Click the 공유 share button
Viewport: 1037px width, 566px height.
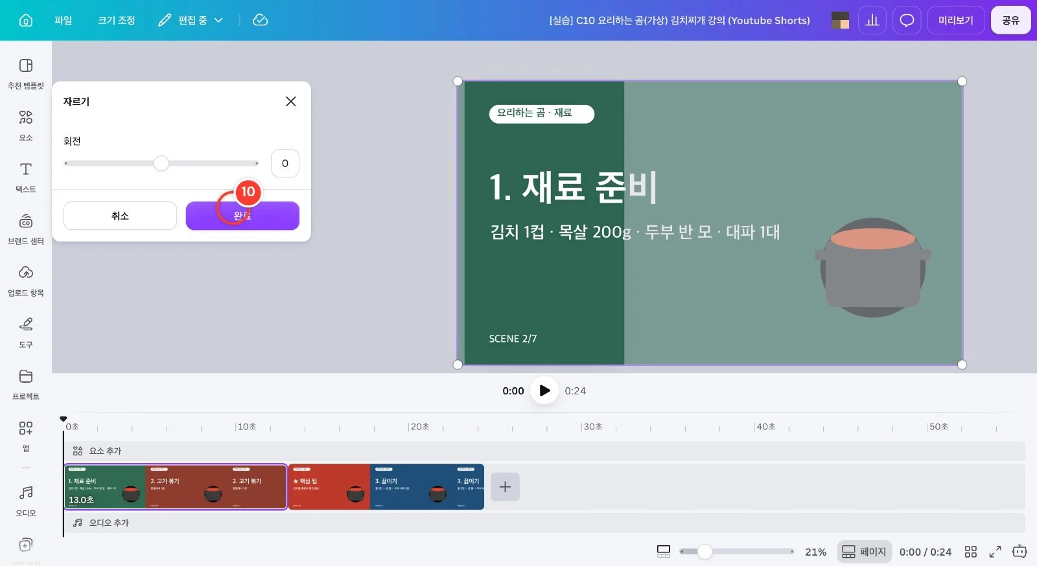click(1011, 20)
